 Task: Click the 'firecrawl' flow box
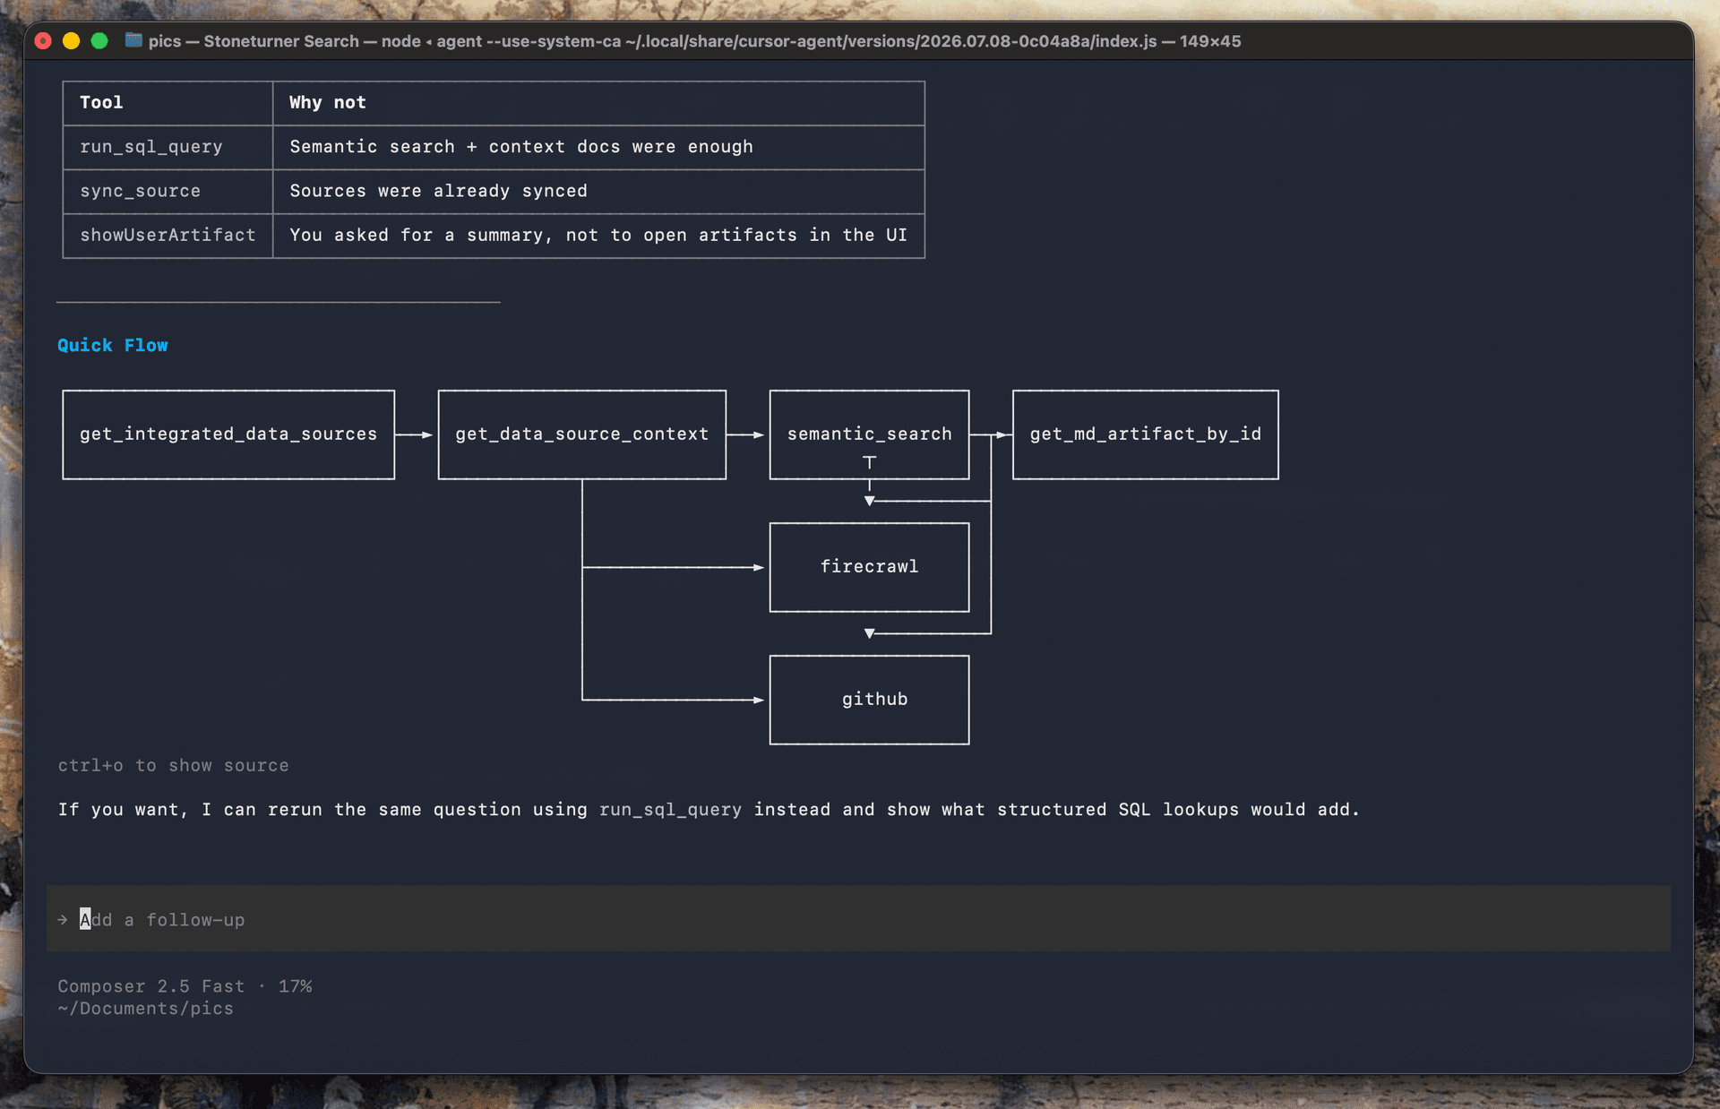[869, 567]
